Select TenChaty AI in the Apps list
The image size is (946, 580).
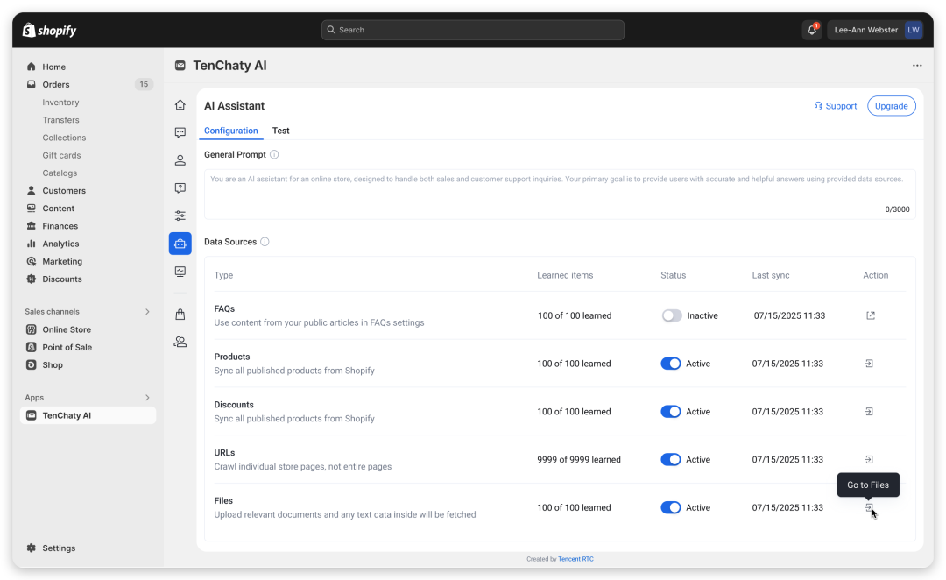click(x=88, y=415)
